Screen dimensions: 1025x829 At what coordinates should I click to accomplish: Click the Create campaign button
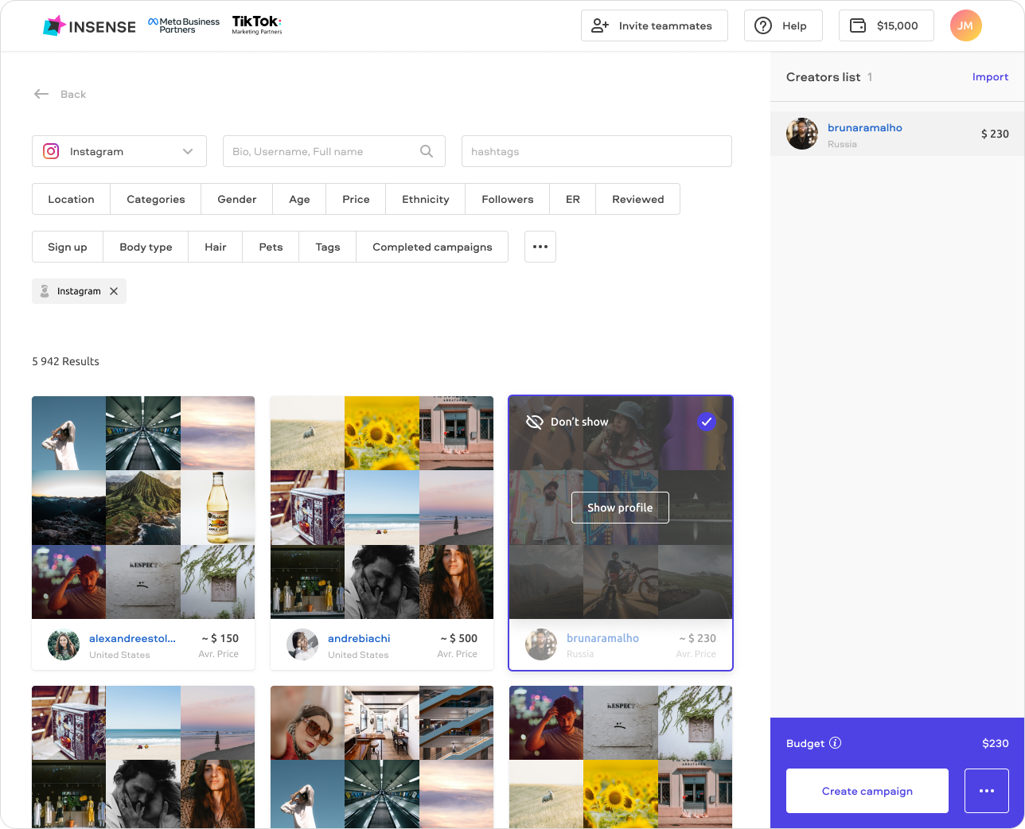[x=867, y=791]
